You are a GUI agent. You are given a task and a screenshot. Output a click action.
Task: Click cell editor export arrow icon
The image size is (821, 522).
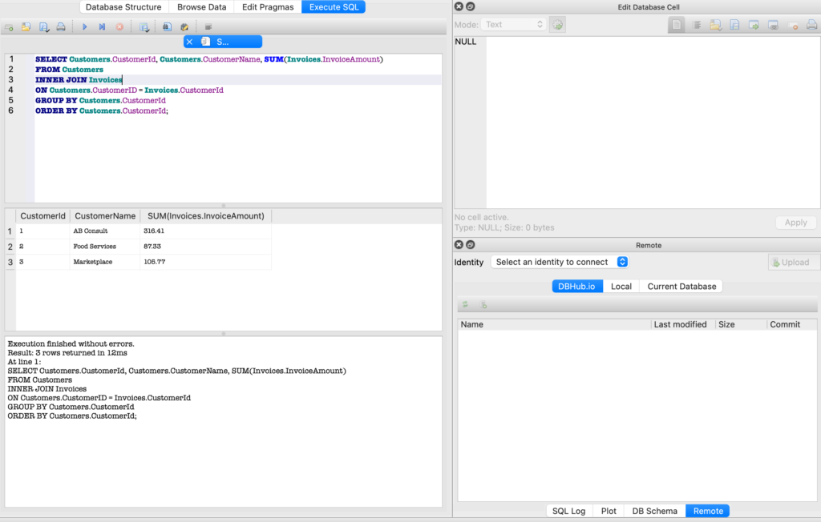tap(754, 25)
